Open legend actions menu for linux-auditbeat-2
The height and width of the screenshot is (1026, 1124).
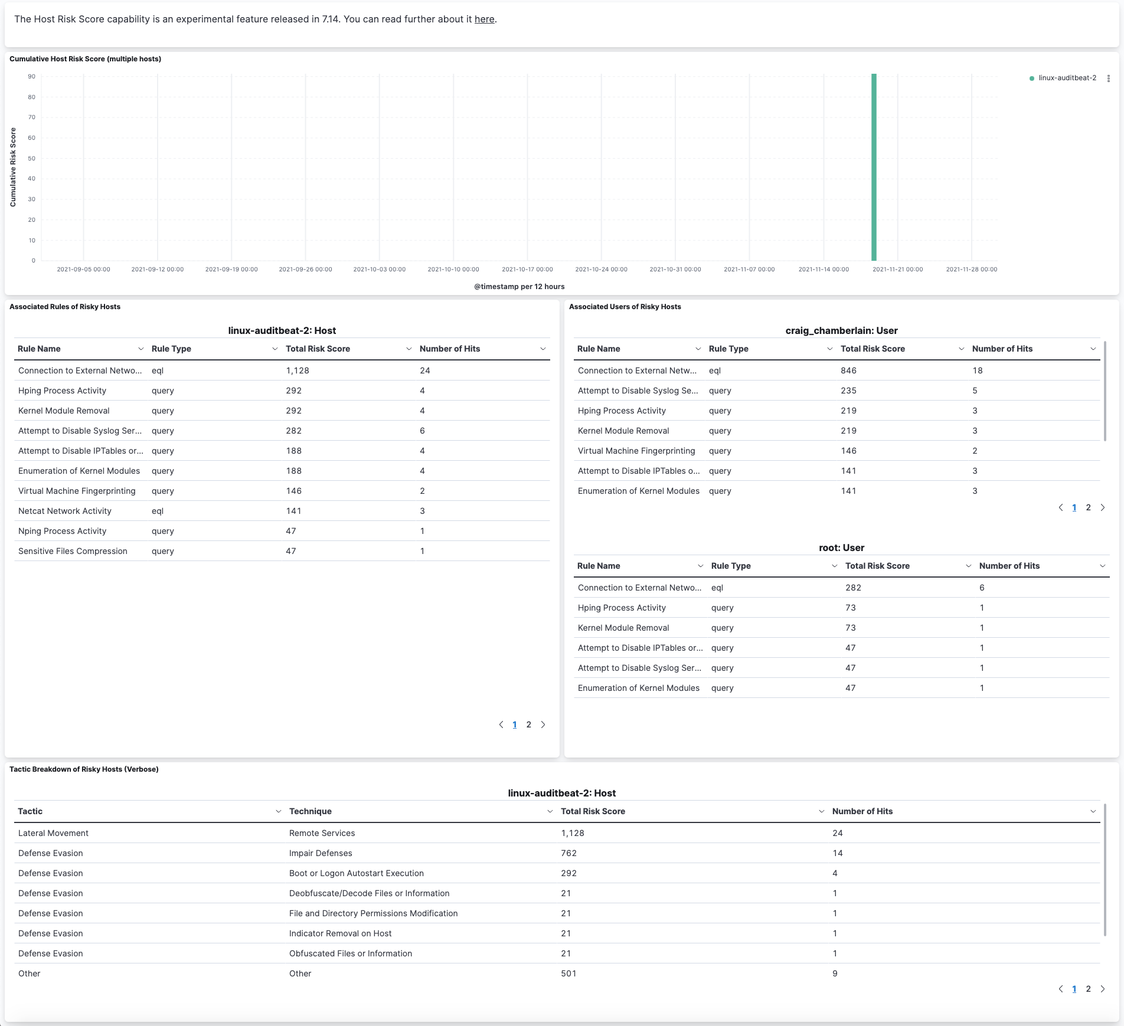click(x=1107, y=77)
